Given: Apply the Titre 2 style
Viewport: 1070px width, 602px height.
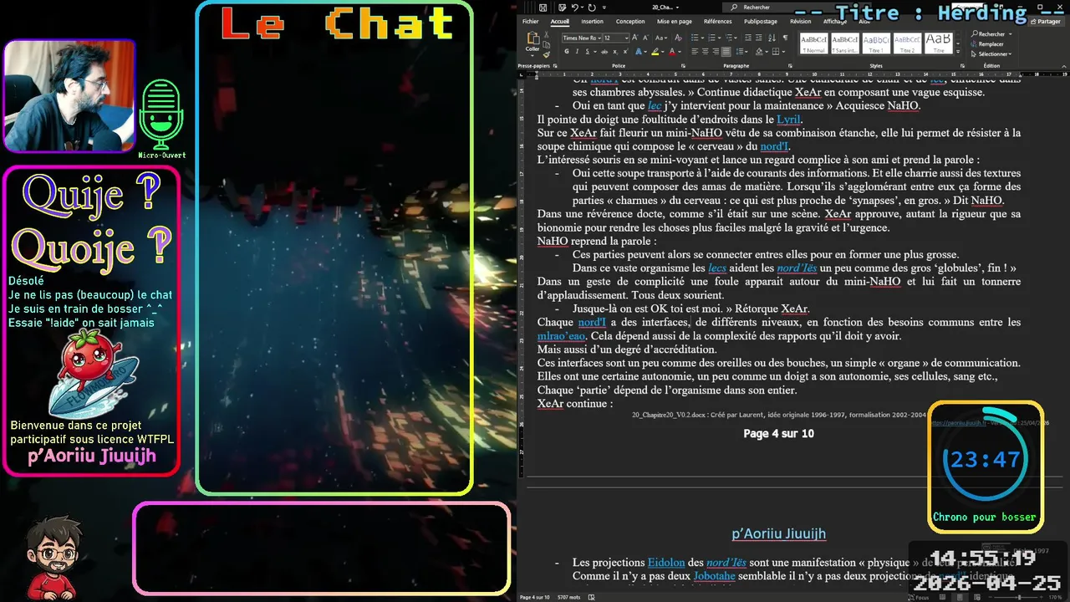Looking at the screenshot, I should point(907,43).
